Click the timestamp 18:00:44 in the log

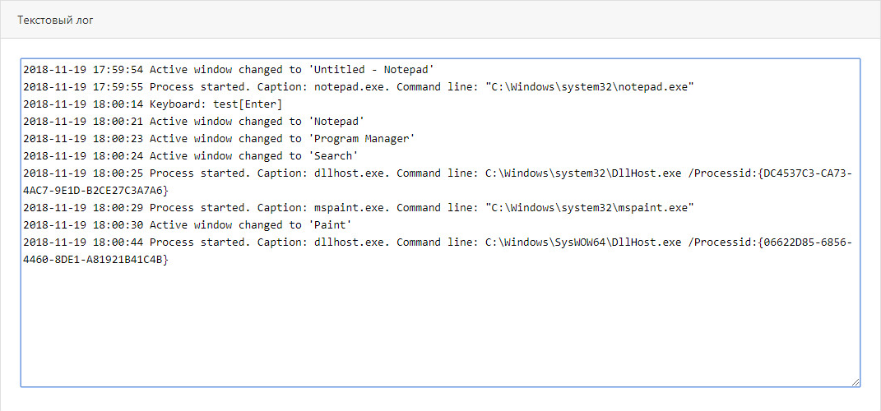(118, 242)
